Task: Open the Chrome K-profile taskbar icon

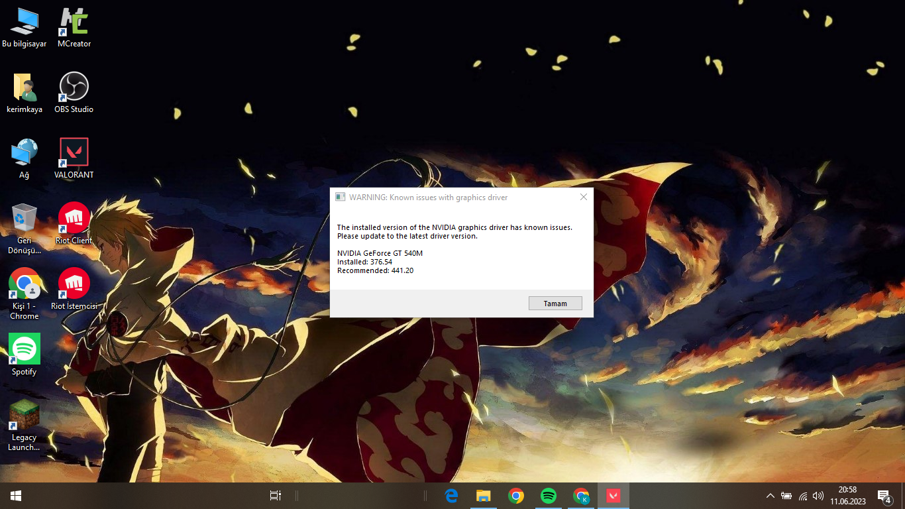Action: coord(581,496)
